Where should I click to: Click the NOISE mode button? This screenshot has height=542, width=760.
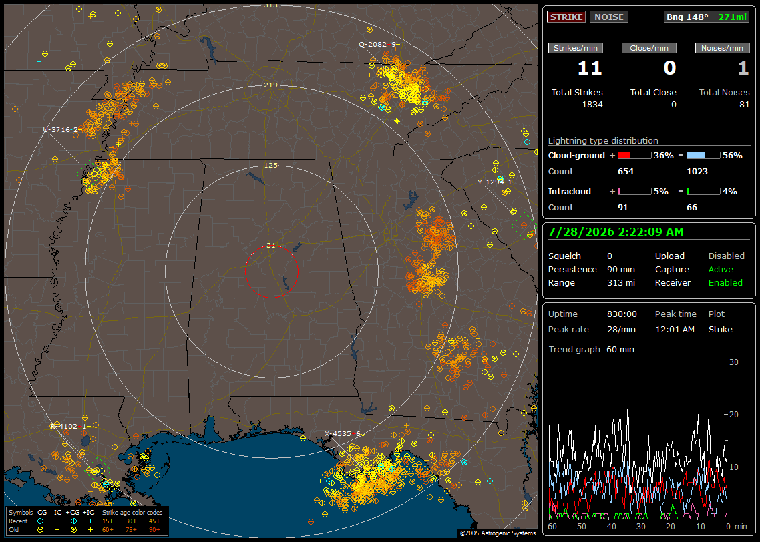pyautogui.click(x=609, y=17)
